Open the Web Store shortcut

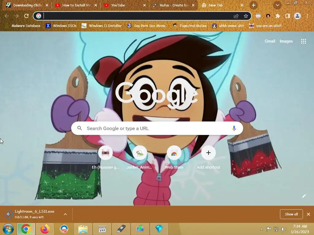(174, 158)
